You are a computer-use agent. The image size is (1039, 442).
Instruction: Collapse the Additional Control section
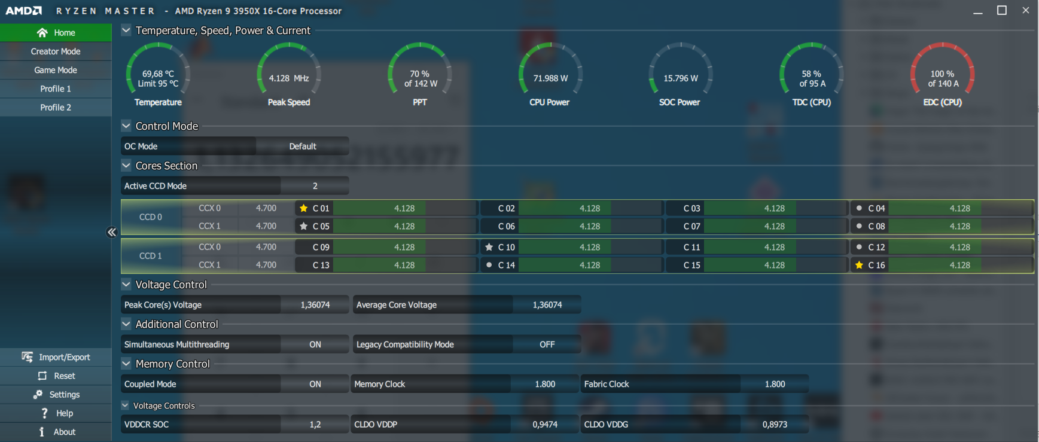126,324
